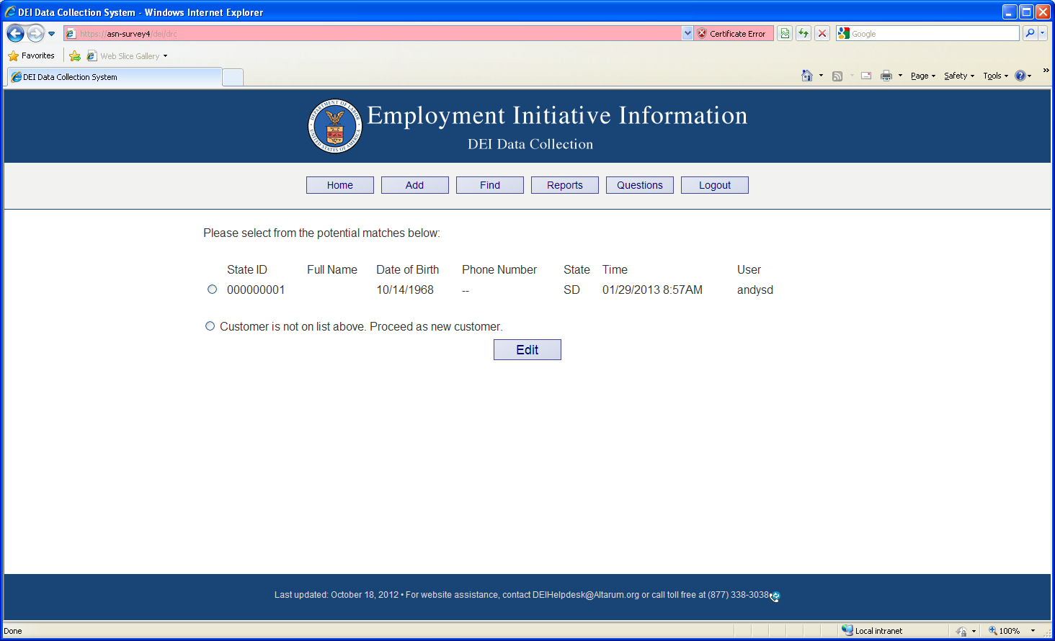1055x641 pixels.
Task: Click the Edit button
Action: 527,350
